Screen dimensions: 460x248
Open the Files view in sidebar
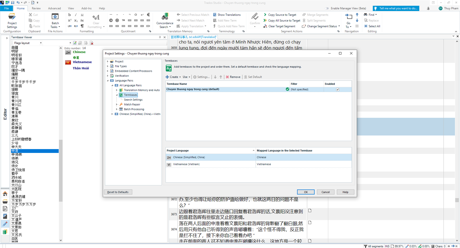pos(5,209)
